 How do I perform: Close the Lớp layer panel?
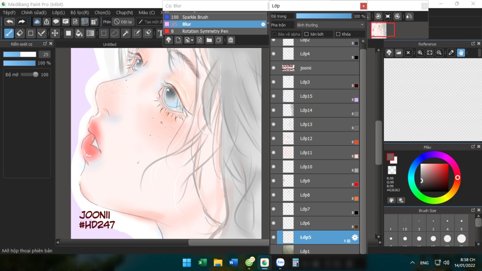363,6
